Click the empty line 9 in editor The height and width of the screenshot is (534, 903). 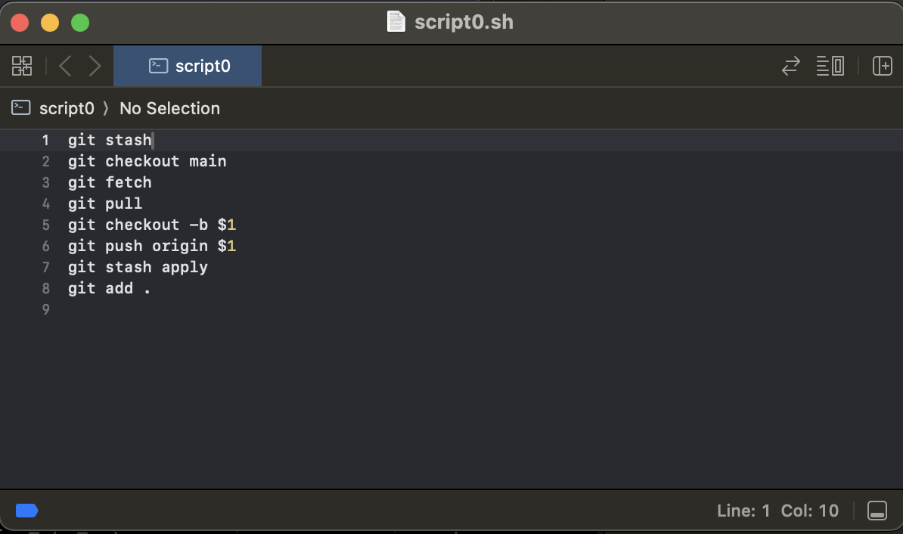tap(303, 309)
